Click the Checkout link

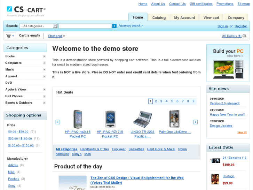click(x=55, y=36)
